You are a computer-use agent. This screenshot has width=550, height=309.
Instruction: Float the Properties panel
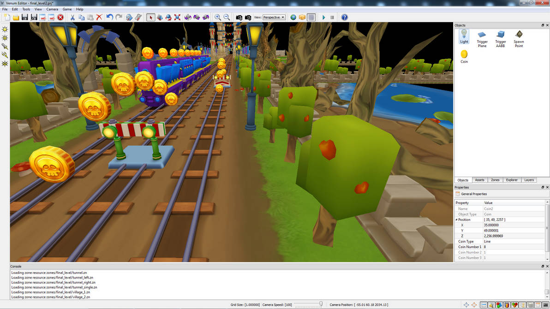click(543, 187)
